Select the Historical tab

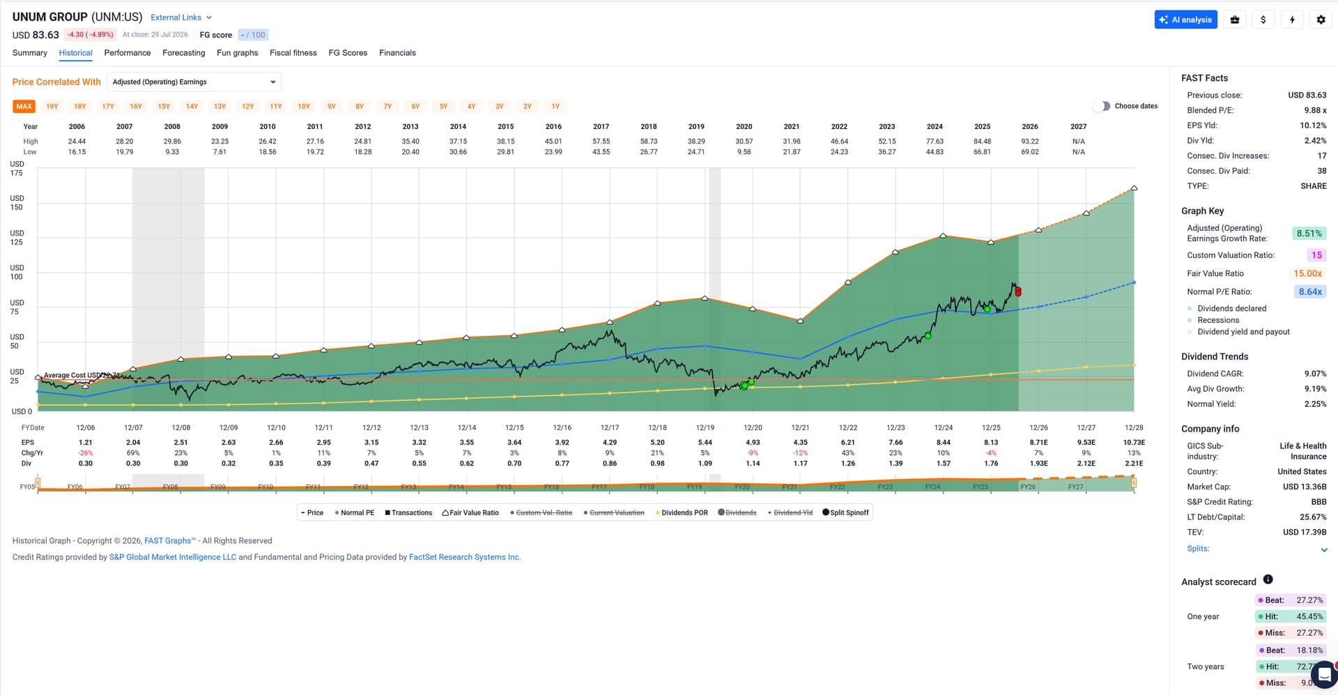[76, 53]
